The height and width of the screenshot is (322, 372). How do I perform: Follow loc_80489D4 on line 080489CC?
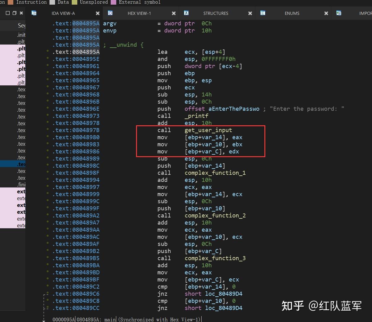point(224,308)
